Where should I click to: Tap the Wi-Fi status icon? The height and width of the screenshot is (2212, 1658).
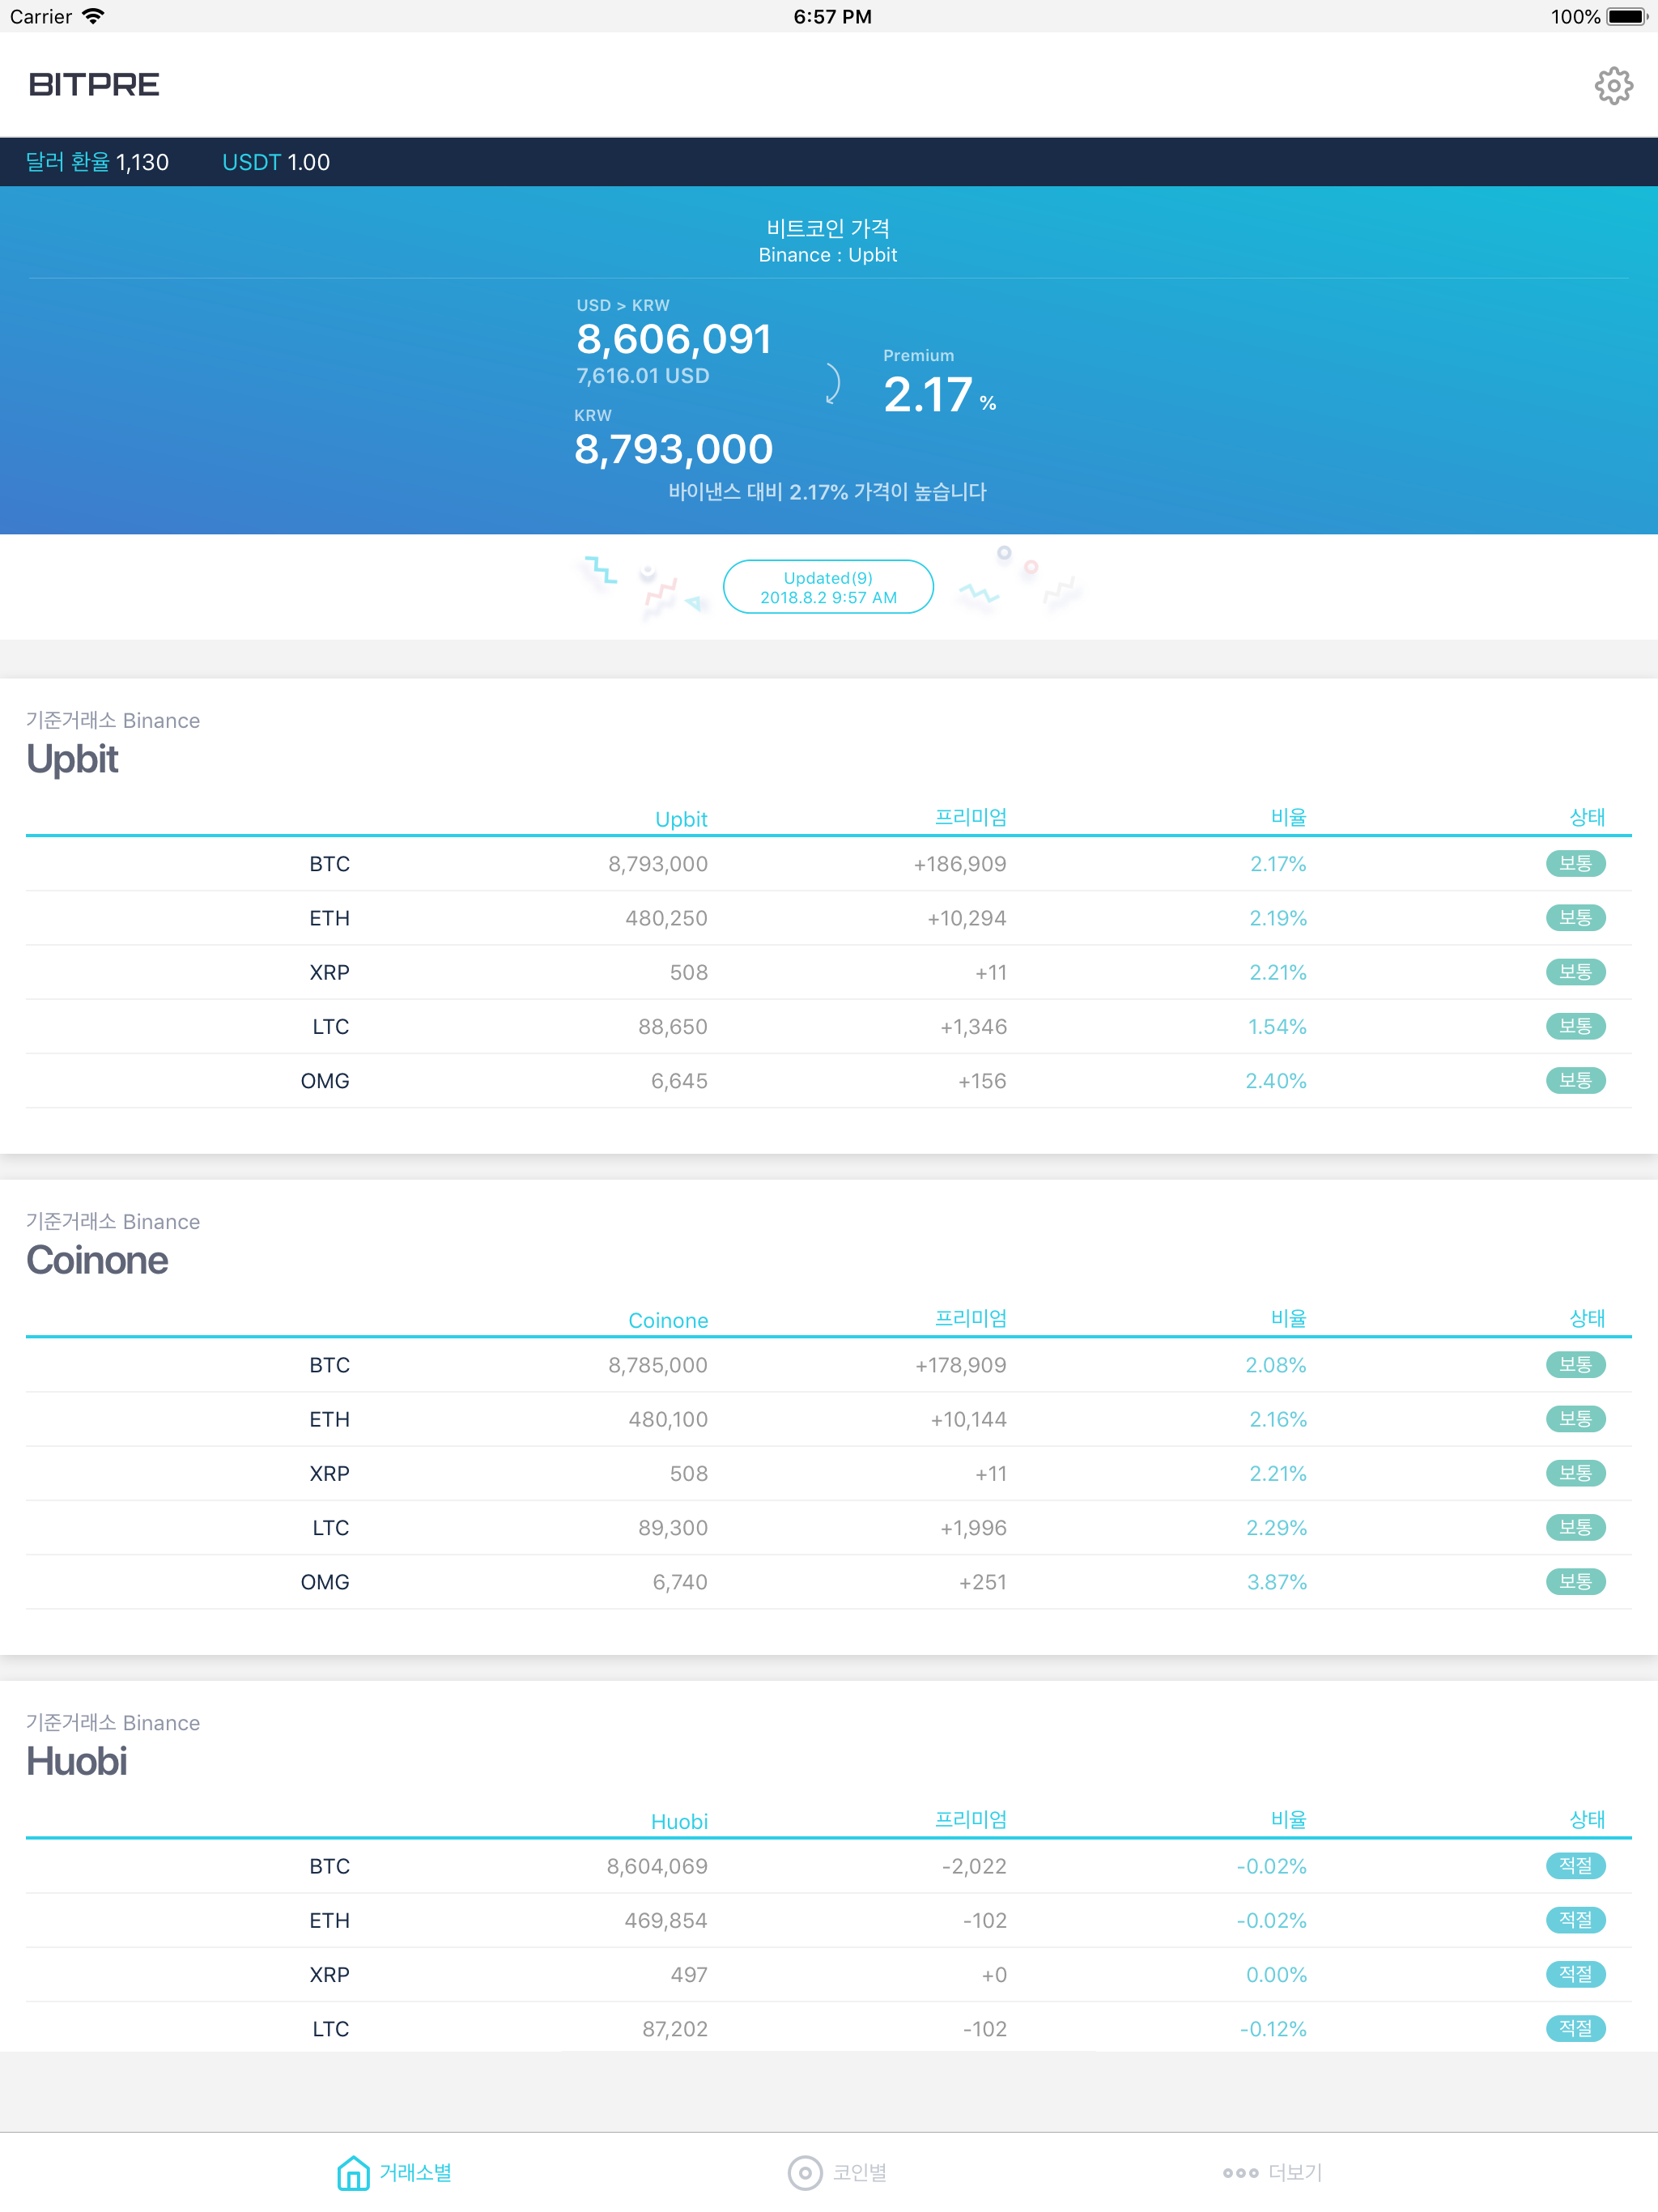pos(93,16)
